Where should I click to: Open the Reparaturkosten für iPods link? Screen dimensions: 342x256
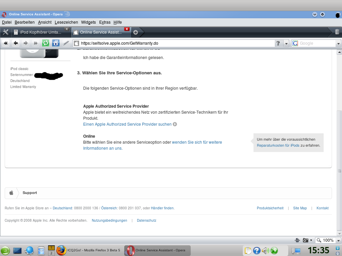(278, 145)
